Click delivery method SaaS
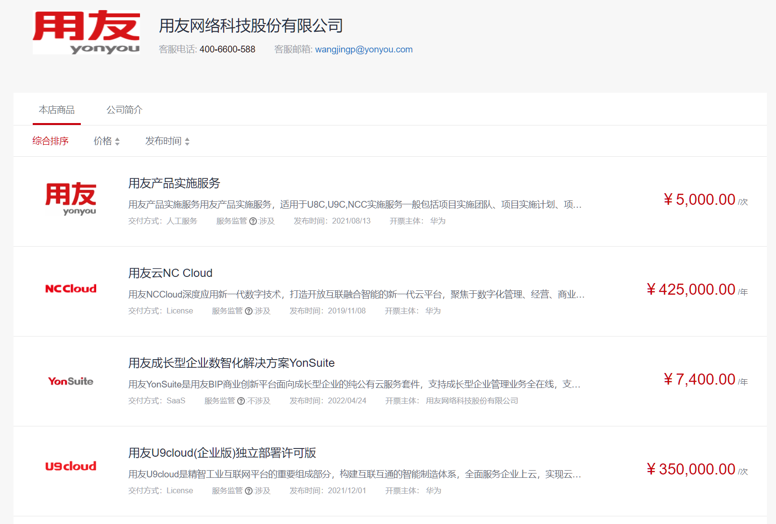The image size is (776, 524). point(176,401)
